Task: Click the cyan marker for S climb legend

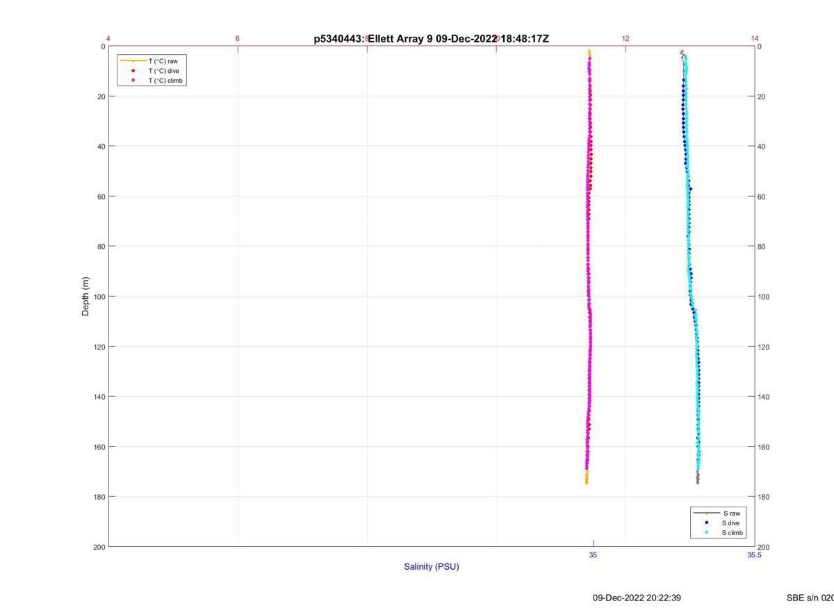Action: 706,533
